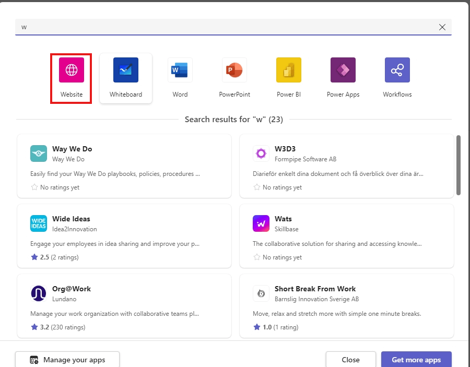Click Wats empty rating star
This screenshot has height=367, width=470.
257,257
